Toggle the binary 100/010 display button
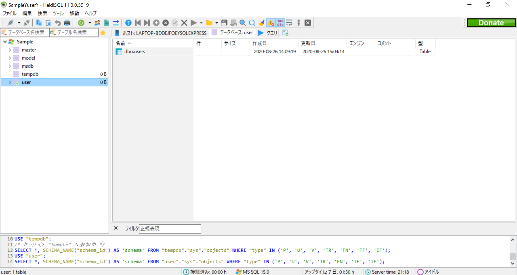This screenshot has width=517, height=275. [x=280, y=23]
